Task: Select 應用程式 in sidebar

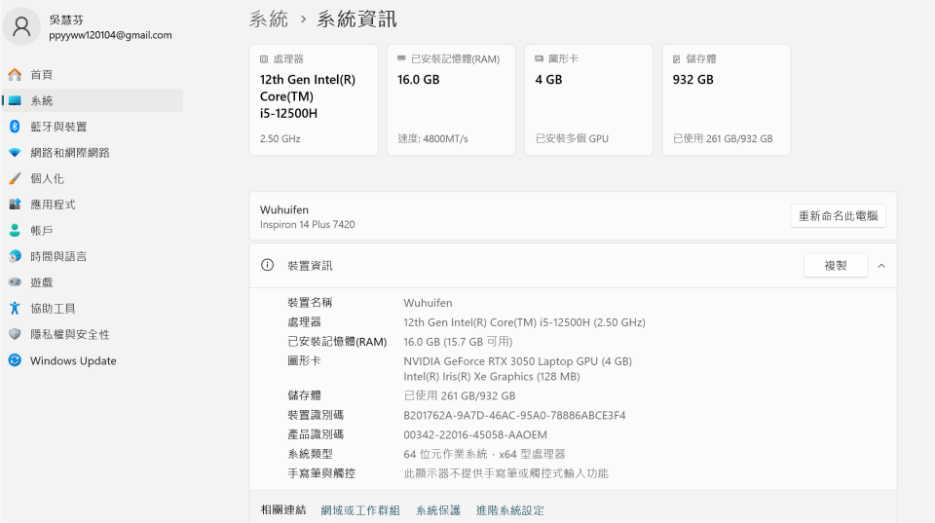Action: click(93, 204)
